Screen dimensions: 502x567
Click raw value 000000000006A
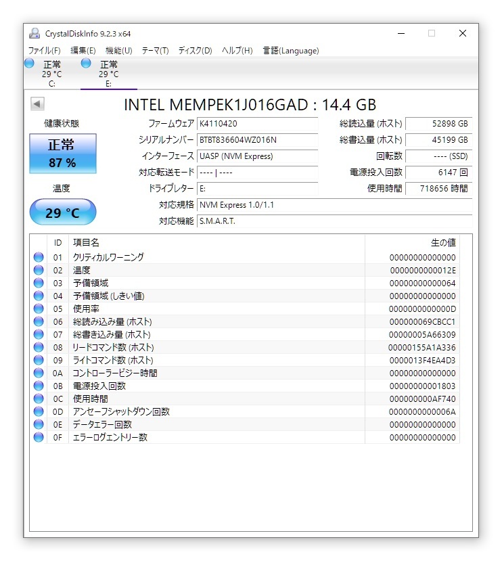pyautogui.click(x=422, y=412)
